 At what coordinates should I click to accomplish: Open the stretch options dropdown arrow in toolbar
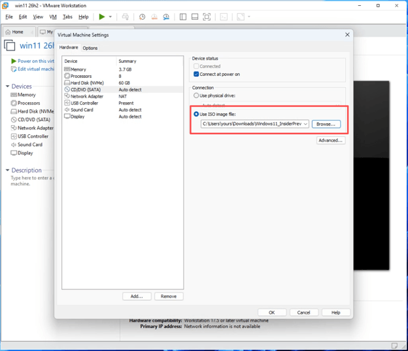coord(249,17)
